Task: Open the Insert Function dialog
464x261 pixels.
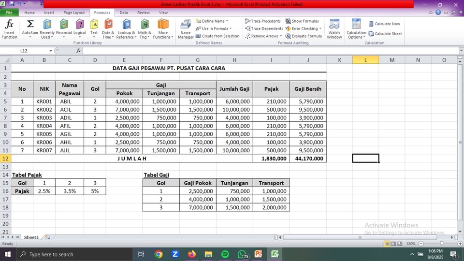Action: click(x=9, y=29)
